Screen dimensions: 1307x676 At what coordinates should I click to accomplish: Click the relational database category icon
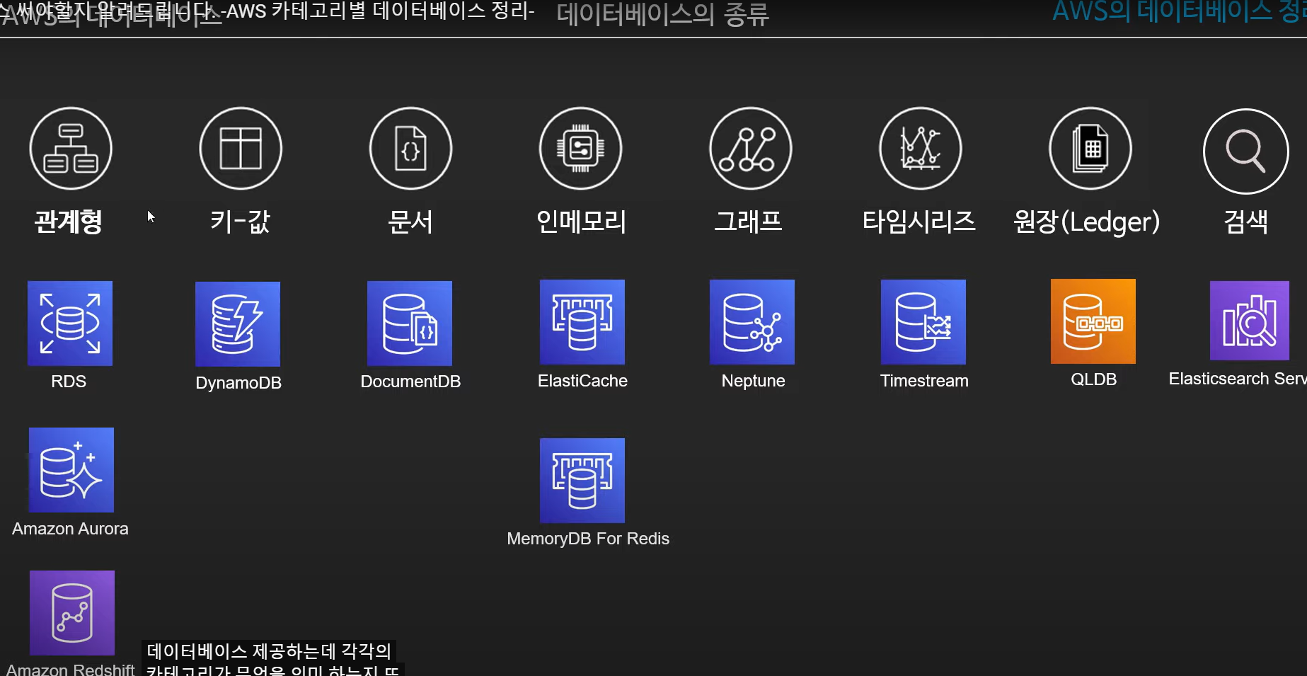click(x=71, y=149)
